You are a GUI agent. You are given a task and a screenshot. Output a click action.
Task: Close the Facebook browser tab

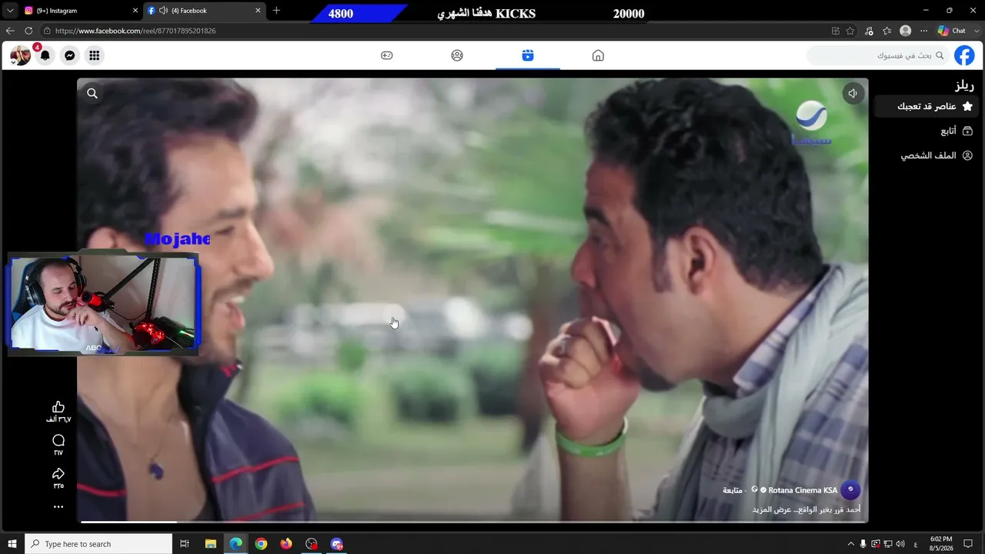(258, 11)
